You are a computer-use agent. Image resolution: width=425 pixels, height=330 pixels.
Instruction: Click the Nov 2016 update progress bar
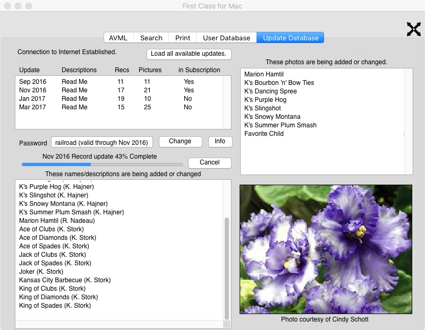(102, 164)
